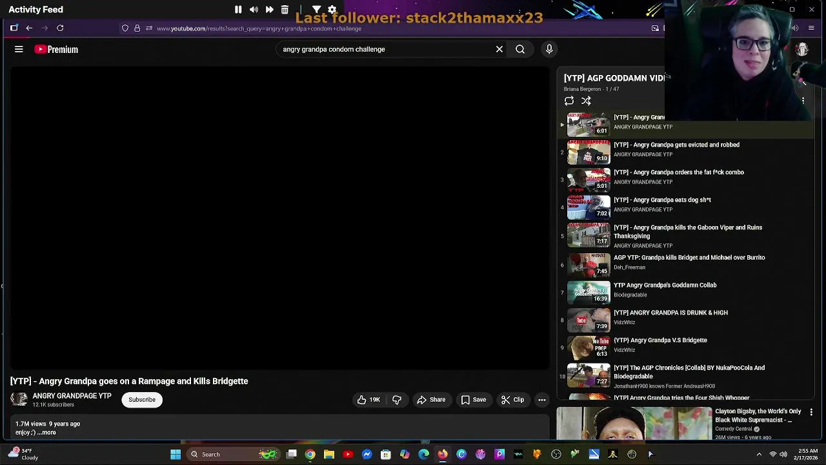Go back in the browser
Image resolution: width=826 pixels, height=465 pixels.
click(29, 28)
